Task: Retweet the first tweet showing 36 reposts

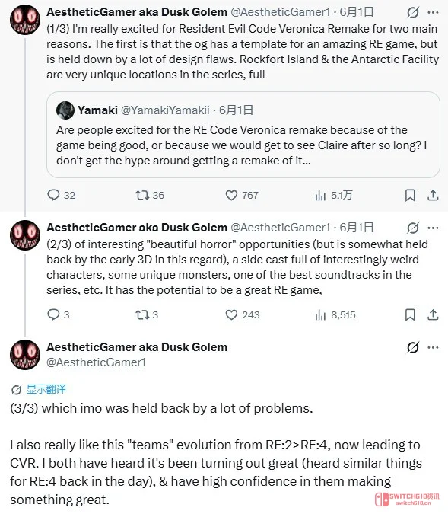Action: 142,195
